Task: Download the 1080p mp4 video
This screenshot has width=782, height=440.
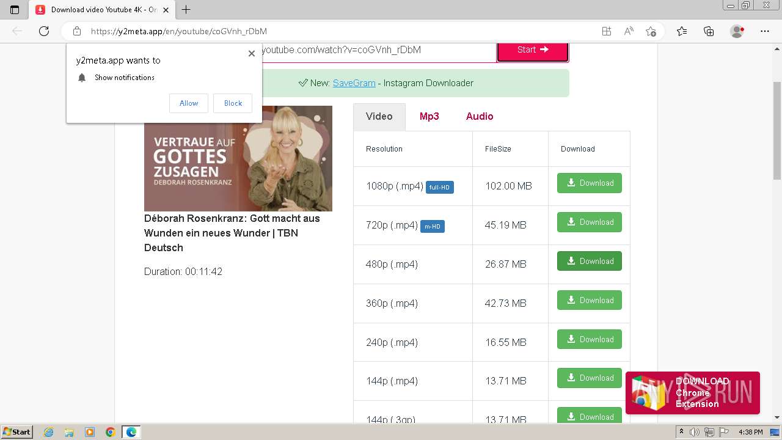Action: 590,183
